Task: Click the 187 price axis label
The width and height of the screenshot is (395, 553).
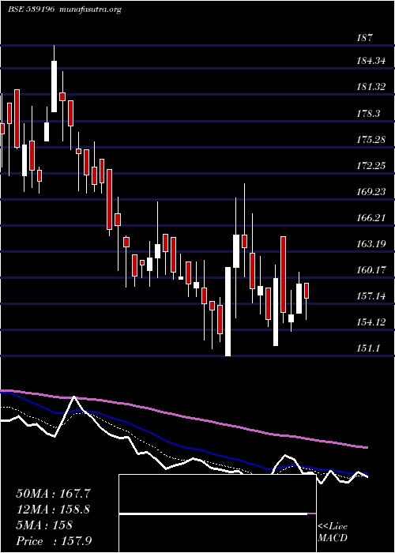Action: click(365, 37)
